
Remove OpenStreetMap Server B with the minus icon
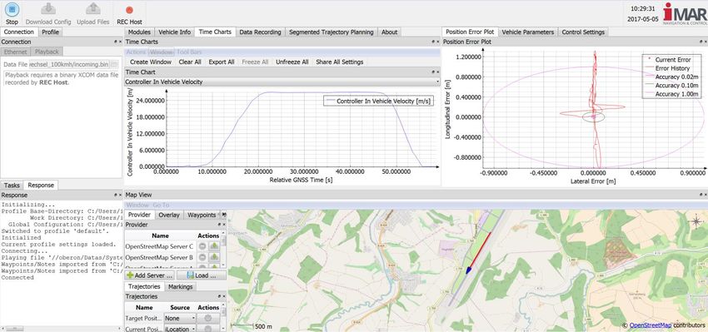202,257
